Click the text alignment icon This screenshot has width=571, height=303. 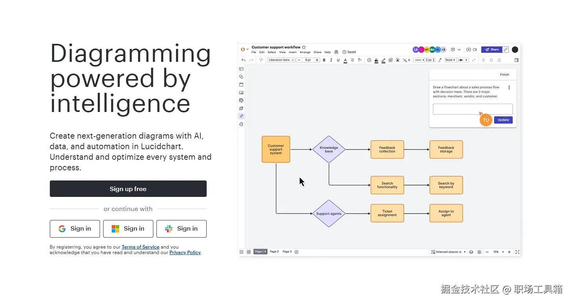pyautogui.click(x=353, y=60)
